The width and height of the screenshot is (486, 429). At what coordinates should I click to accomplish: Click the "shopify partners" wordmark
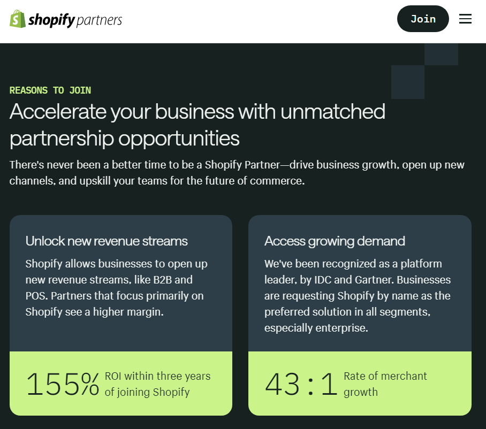coord(75,20)
